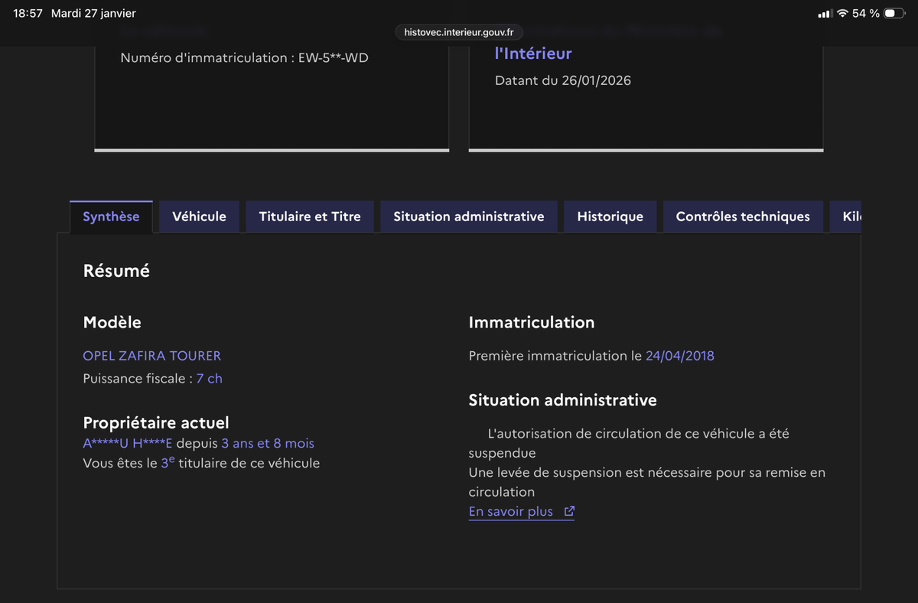Tap the histovec.interieur.gouv.fr address bar

coord(459,32)
